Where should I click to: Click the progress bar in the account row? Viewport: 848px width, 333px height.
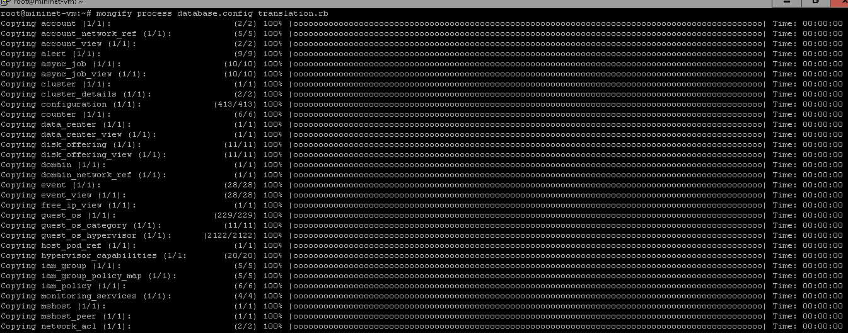point(528,23)
